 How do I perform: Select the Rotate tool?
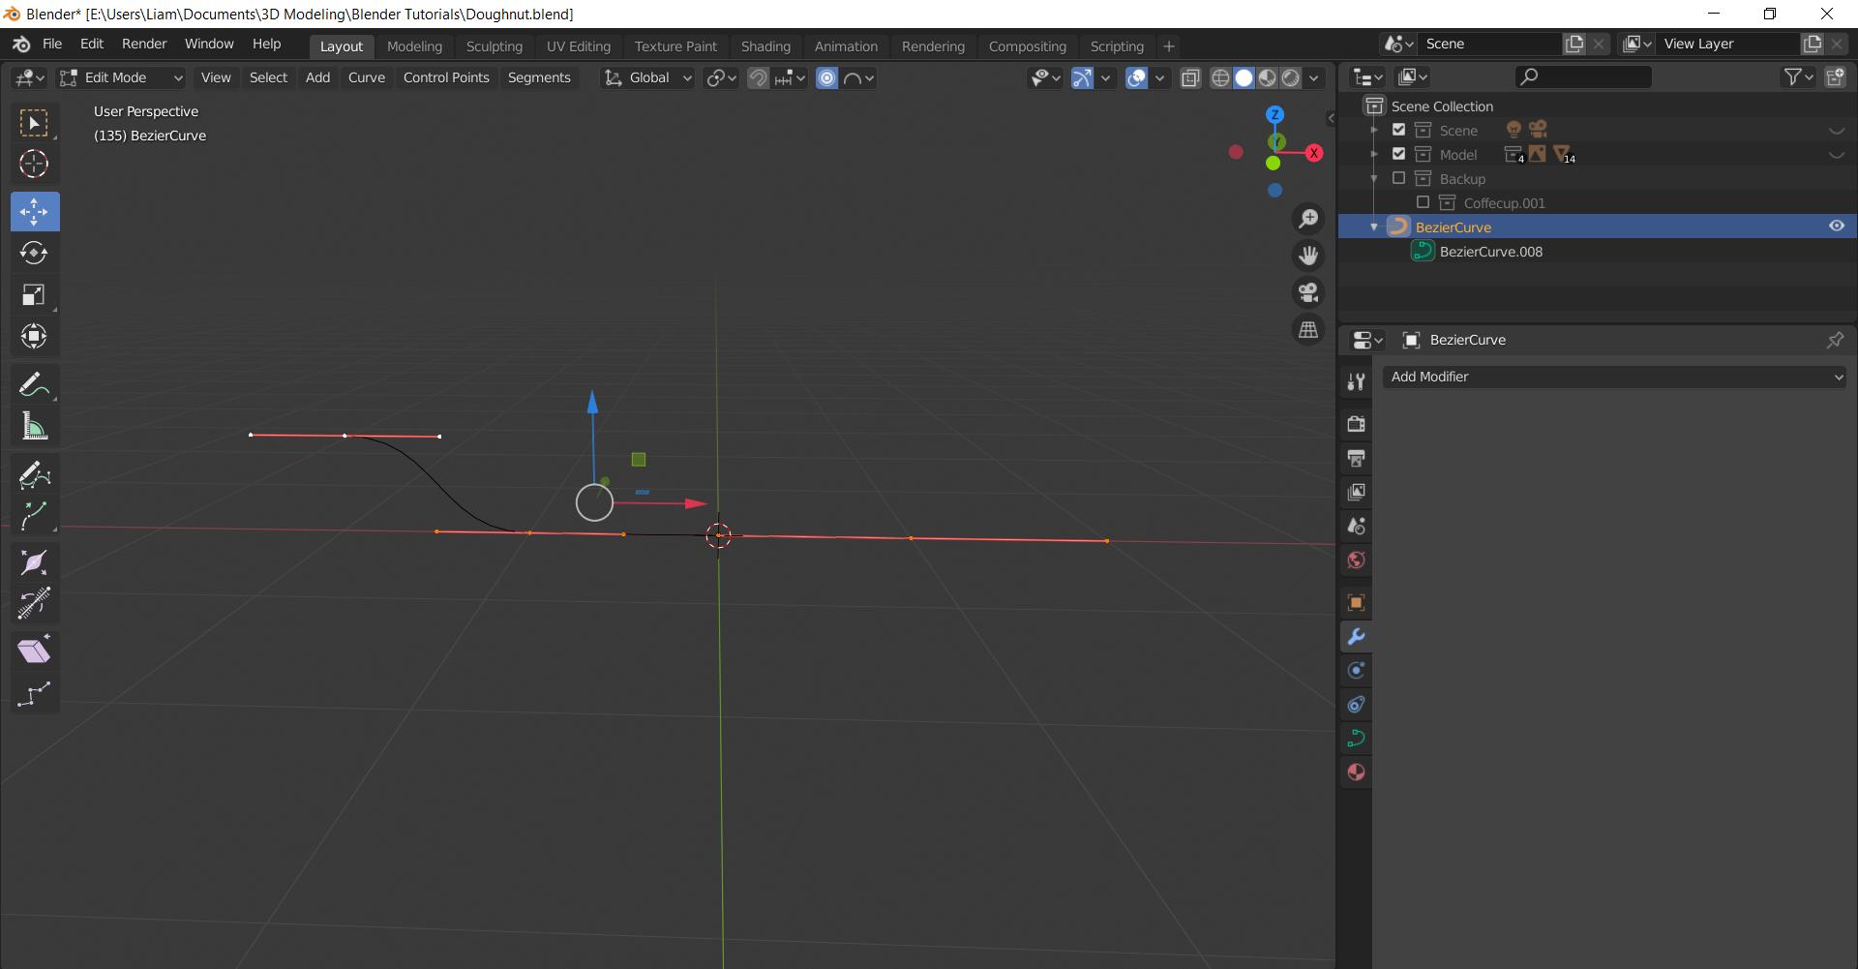pos(35,253)
